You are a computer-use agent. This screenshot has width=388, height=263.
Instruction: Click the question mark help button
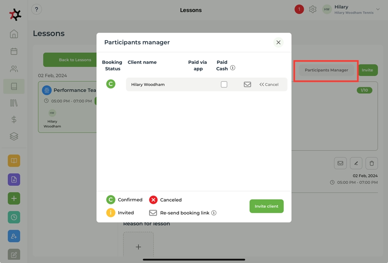point(36,9)
